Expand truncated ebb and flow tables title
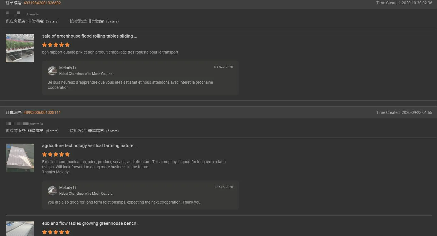 (90, 223)
